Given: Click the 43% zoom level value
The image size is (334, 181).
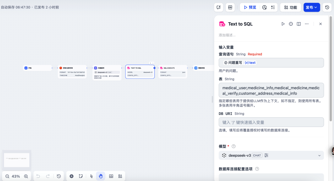Looking at the screenshot, I should tap(16, 176).
